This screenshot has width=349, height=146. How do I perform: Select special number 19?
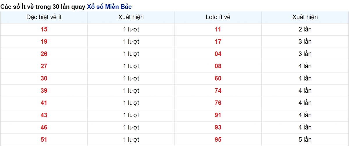(44, 41)
